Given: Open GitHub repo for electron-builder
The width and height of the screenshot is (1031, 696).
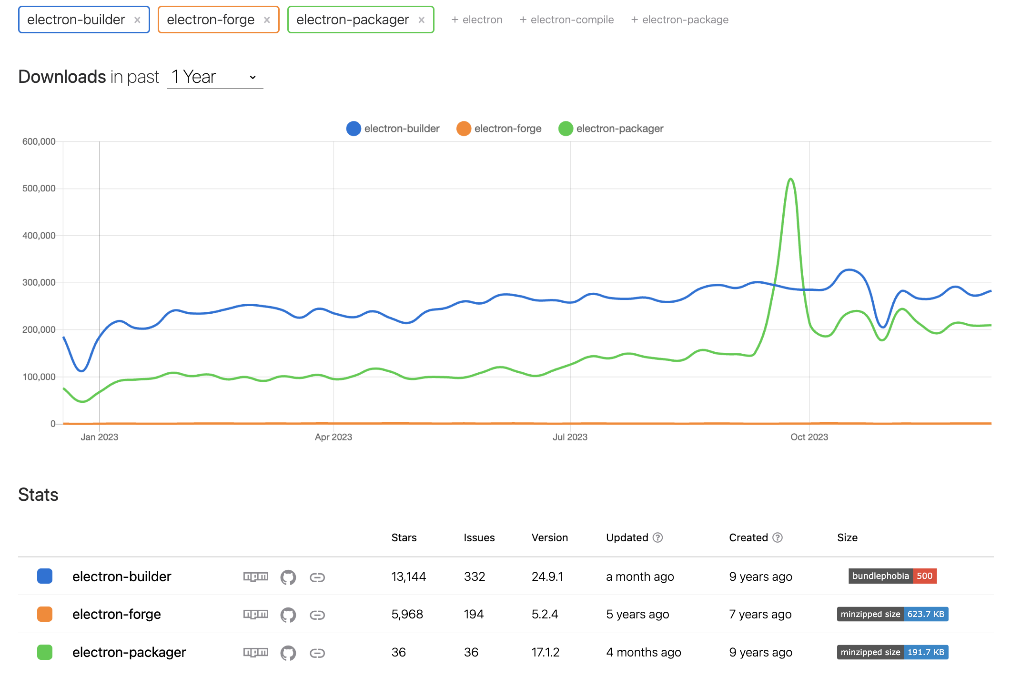Looking at the screenshot, I should pyautogui.click(x=288, y=577).
